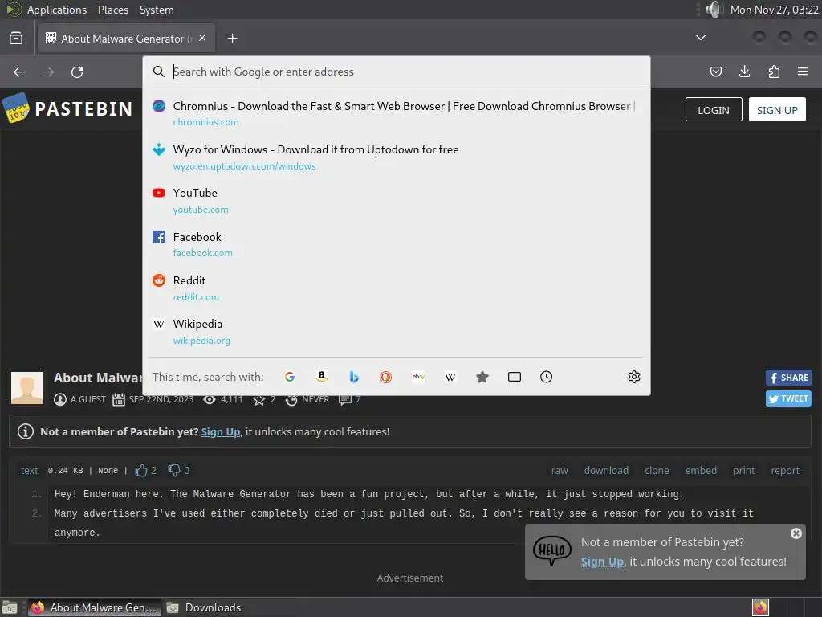Like the paste with thumbs up
The width and height of the screenshot is (822, 617).
141,470
